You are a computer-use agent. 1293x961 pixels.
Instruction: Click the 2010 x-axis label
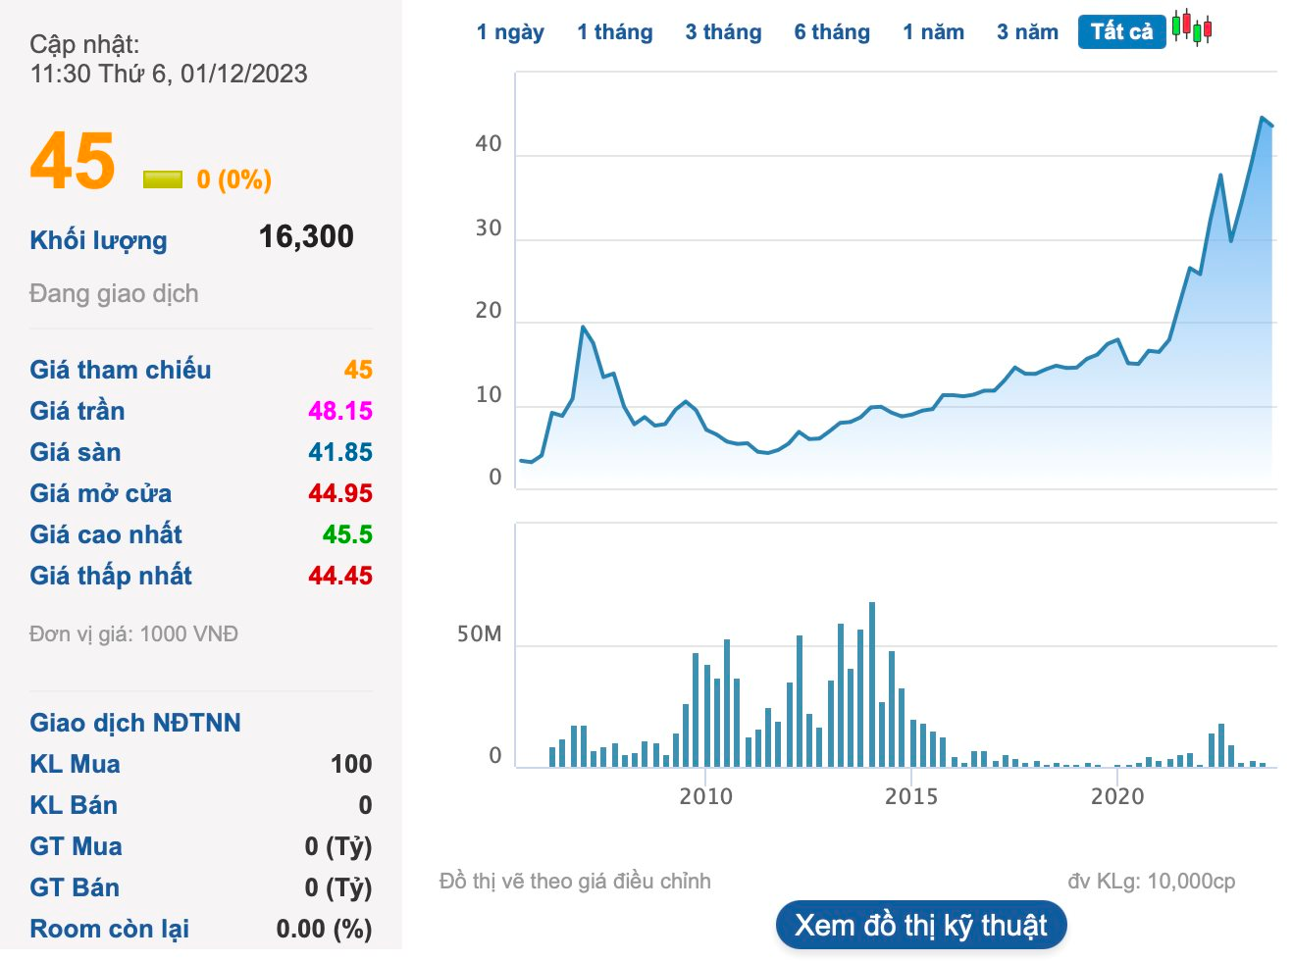click(x=706, y=796)
